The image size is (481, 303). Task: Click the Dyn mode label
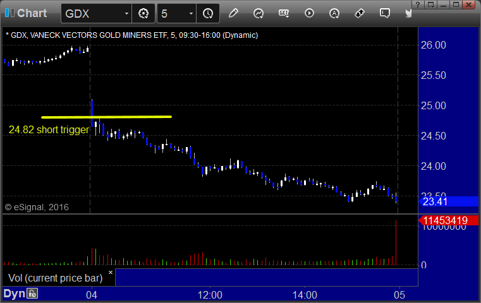coord(14,294)
